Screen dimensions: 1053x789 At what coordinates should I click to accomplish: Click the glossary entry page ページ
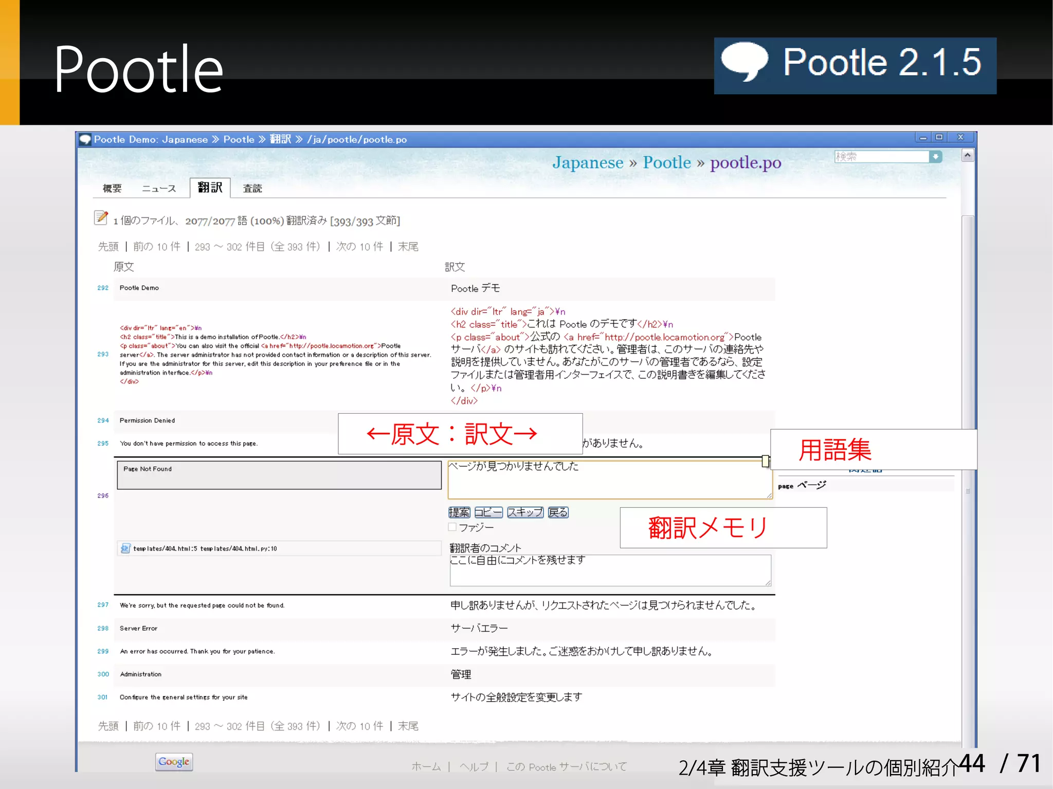point(802,485)
